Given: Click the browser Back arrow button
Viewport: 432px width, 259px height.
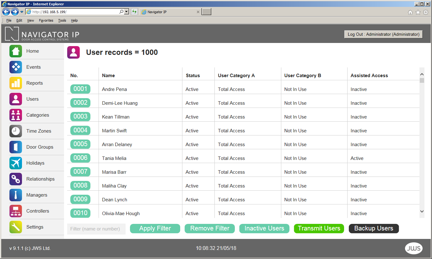Looking at the screenshot, I should click(6, 12).
